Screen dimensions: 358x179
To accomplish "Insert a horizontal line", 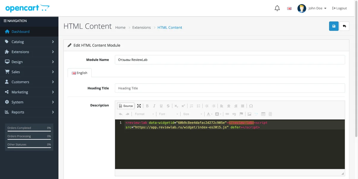I will coord(270,114).
